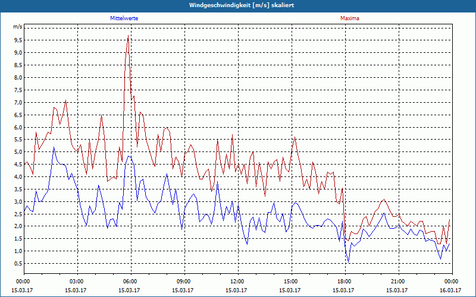Viewport: 476px width, 297px height.
Task: Click the 9,0 y-axis value
Action: [18, 53]
